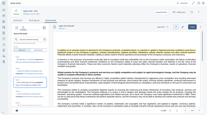
Task: Select the Review book tab
Action: pos(51,21)
